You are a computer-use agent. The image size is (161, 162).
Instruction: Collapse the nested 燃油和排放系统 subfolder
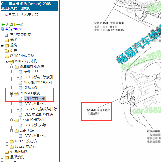click(x=11, y=67)
